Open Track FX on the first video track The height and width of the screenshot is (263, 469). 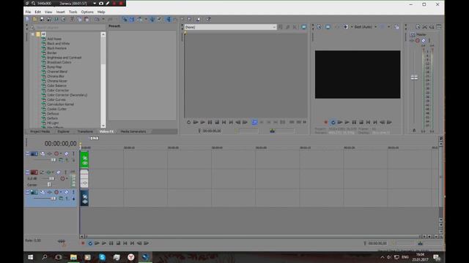click(x=49, y=153)
